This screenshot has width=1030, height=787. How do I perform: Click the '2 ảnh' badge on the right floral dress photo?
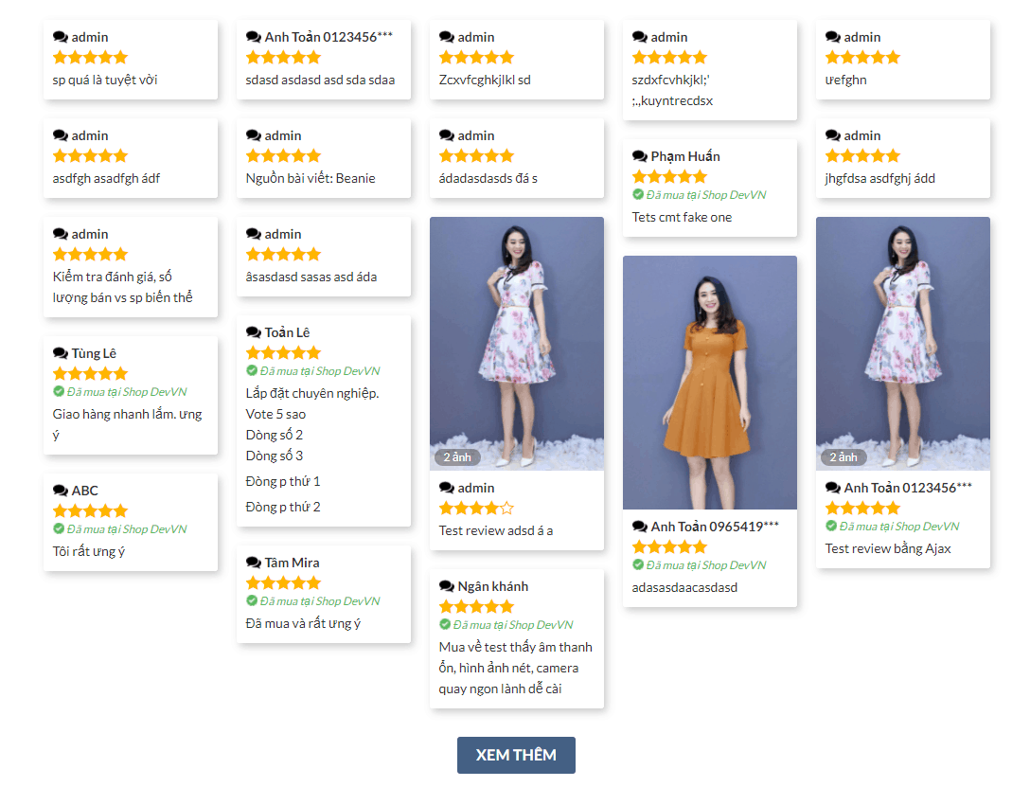(x=843, y=456)
